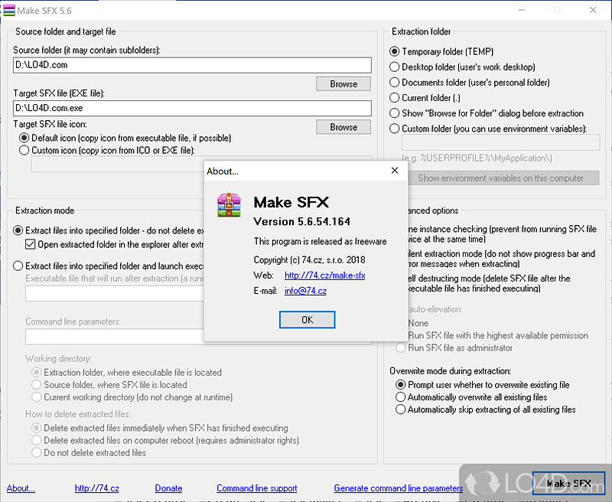Click the Donate link
Screen dimensions: 612x502
click(168, 488)
